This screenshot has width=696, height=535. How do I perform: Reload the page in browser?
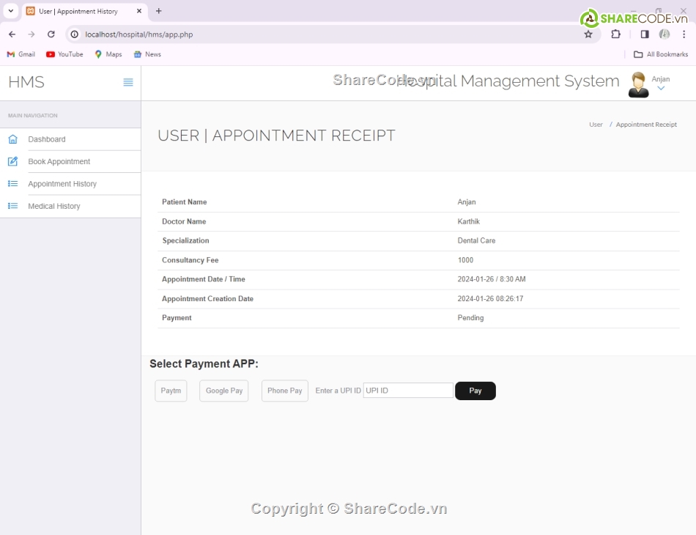tap(51, 34)
